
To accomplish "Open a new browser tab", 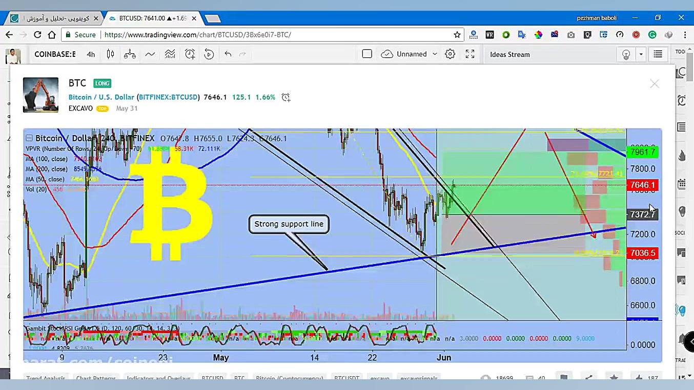I will click(212, 18).
